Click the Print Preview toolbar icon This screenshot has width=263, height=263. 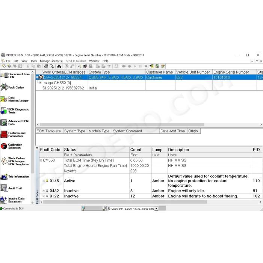coord(52,66)
